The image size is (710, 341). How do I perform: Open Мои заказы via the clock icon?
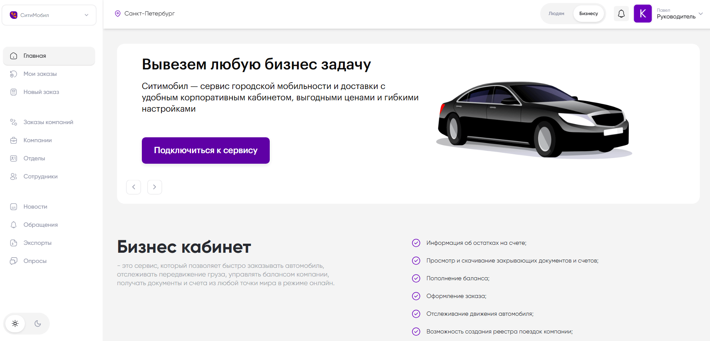[x=14, y=74]
